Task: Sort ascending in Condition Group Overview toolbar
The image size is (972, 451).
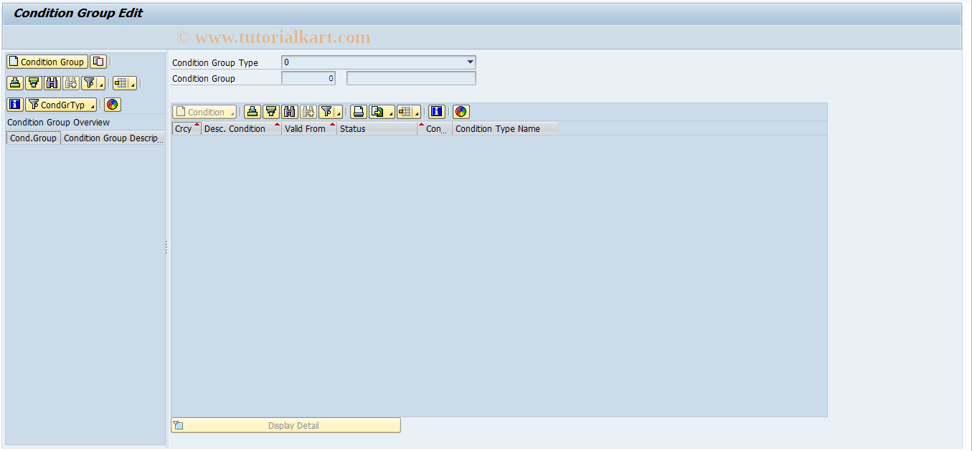Action: (15, 83)
